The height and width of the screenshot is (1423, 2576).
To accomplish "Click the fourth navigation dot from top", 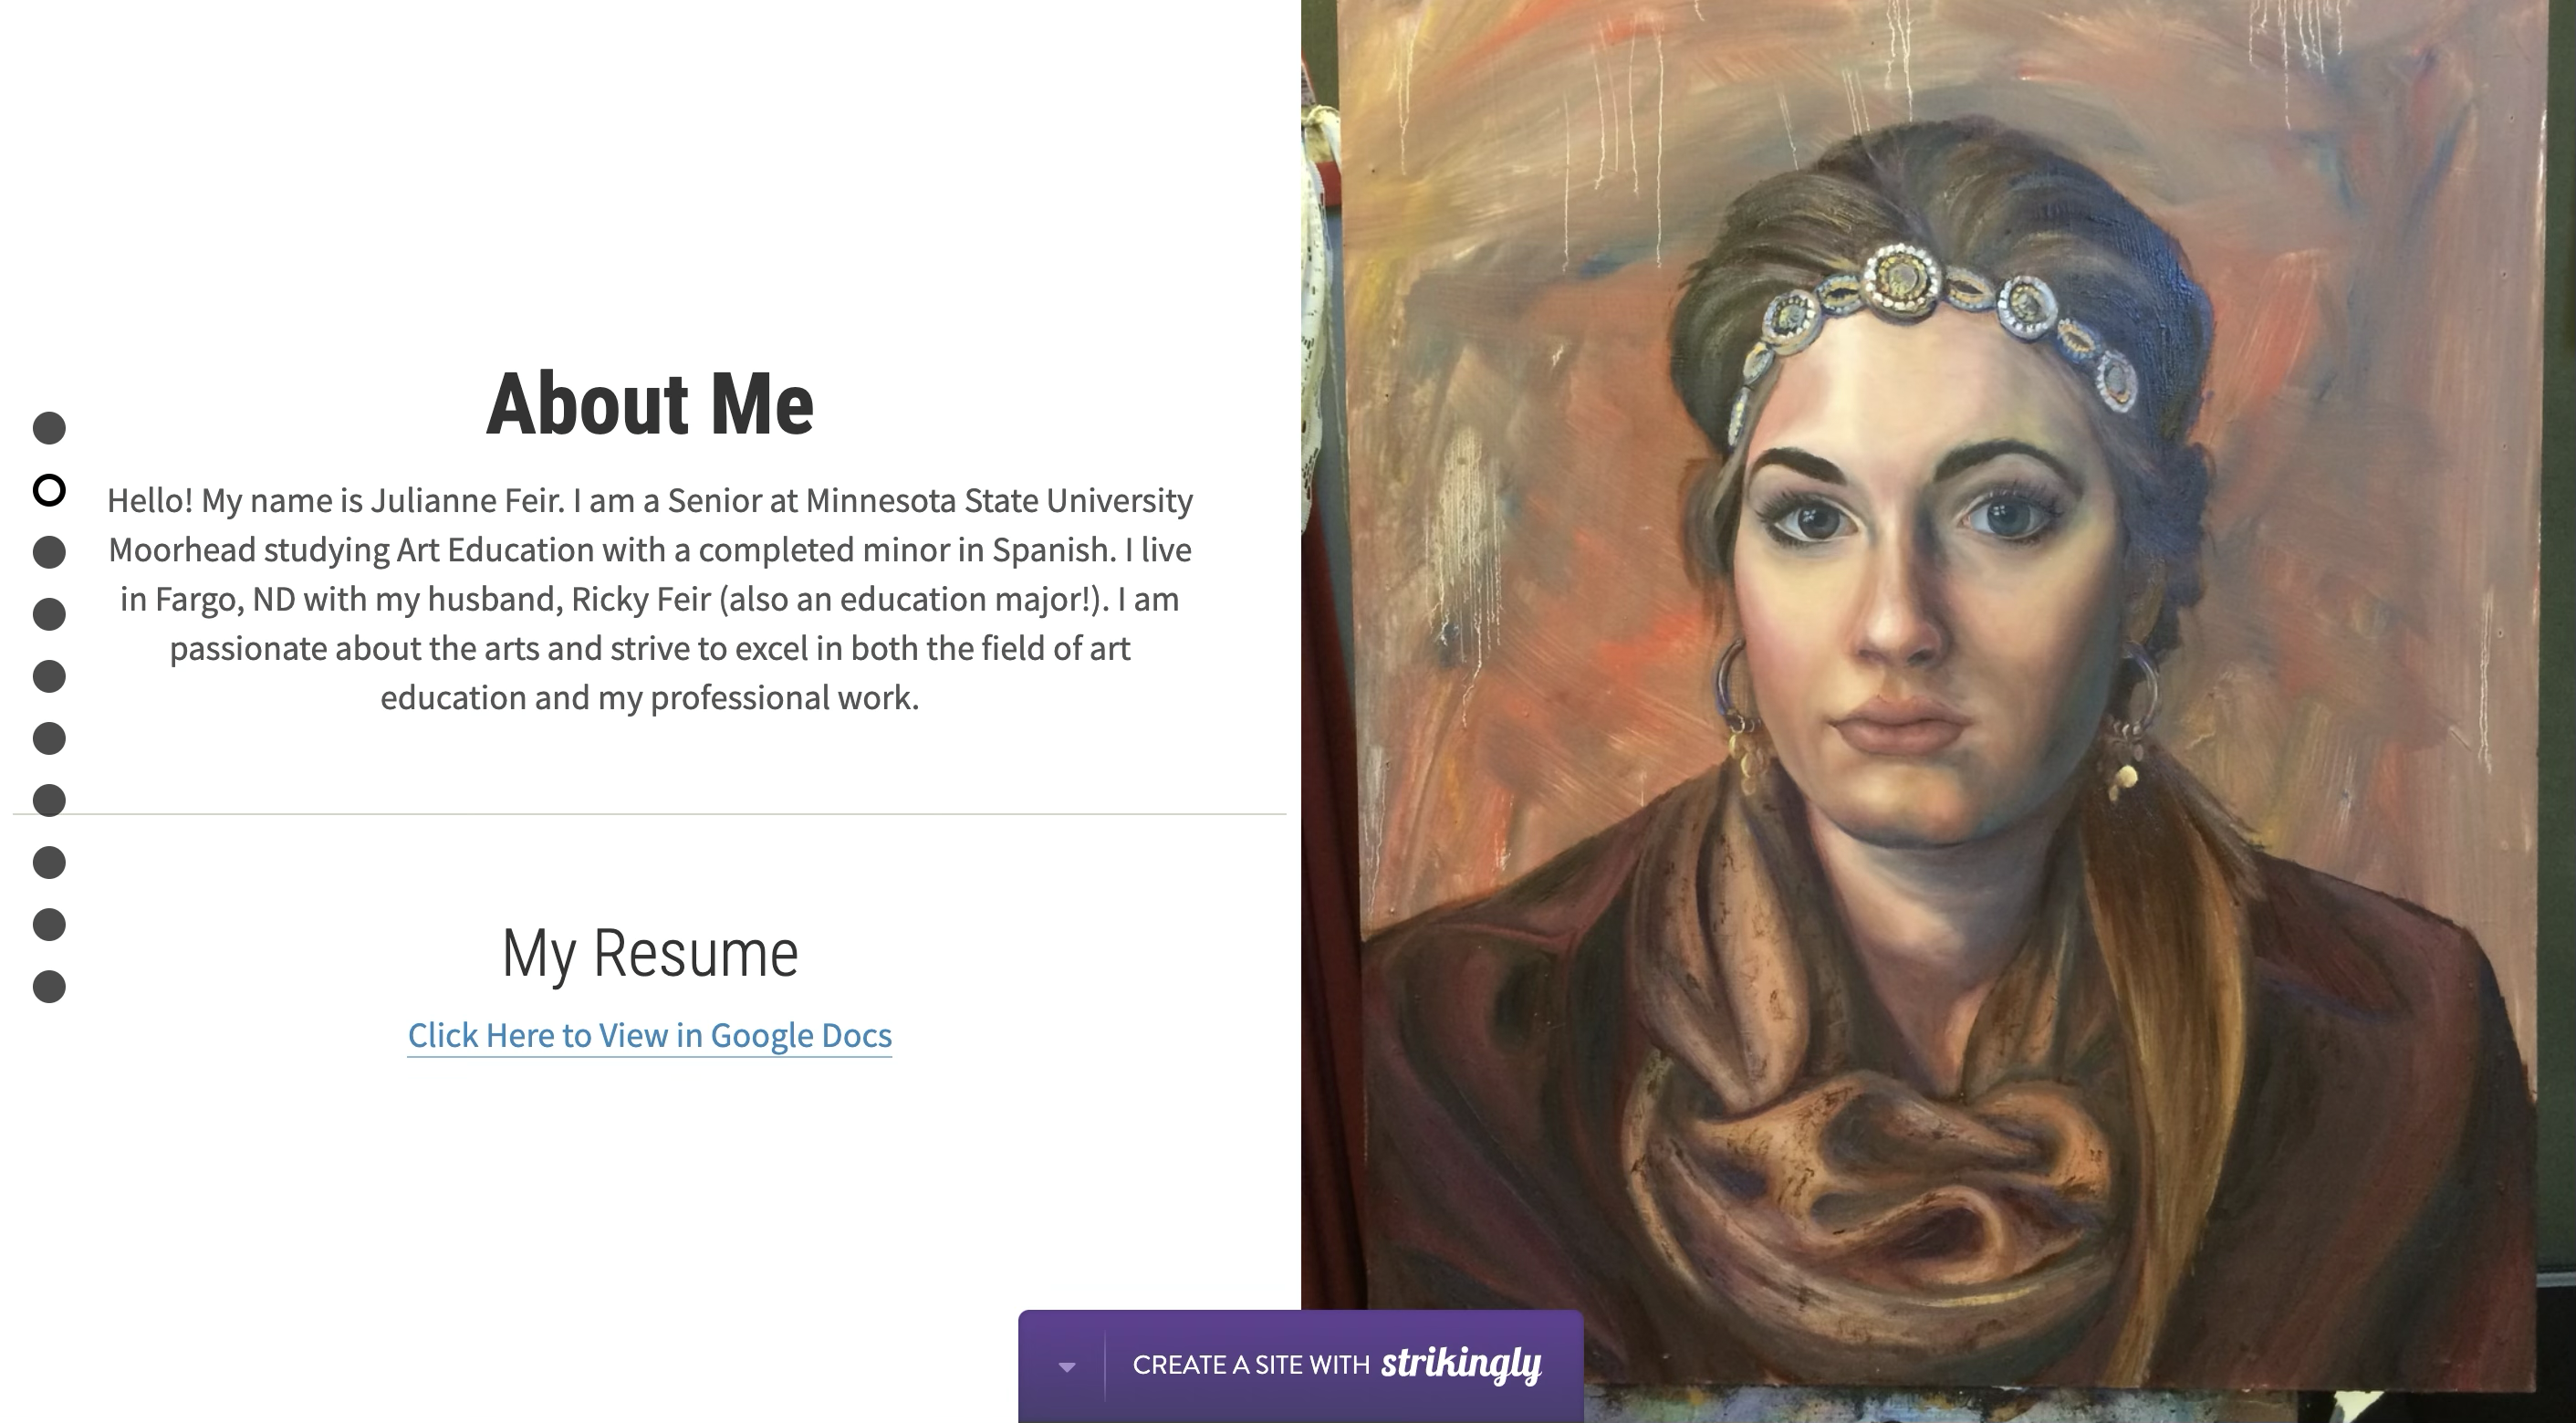I will pyautogui.click(x=49, y=614).
